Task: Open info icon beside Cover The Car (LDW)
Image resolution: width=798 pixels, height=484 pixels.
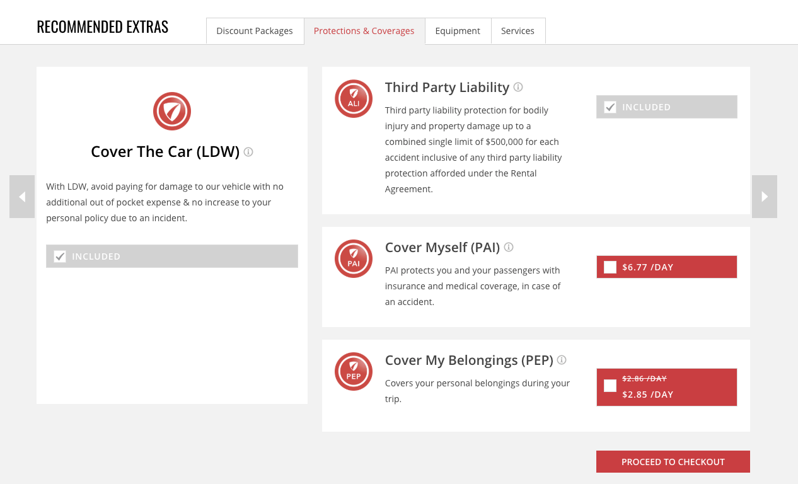Action: point(248,152)
